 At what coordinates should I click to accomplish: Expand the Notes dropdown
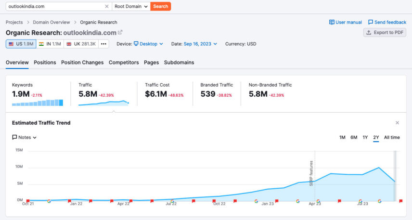24,138
